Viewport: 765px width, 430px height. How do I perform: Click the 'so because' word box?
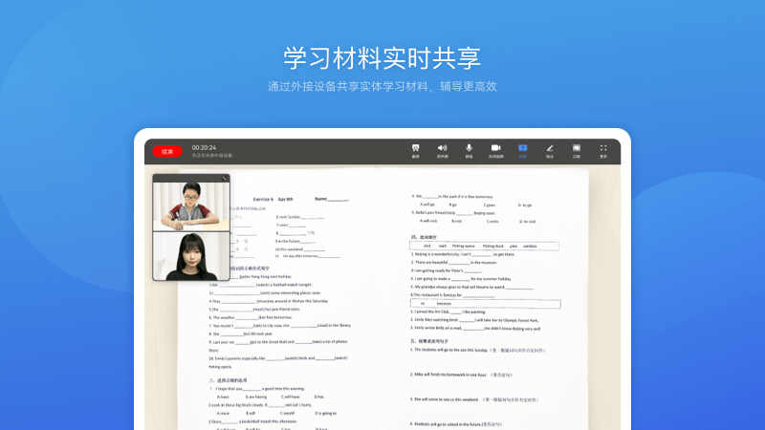(486, 303)
